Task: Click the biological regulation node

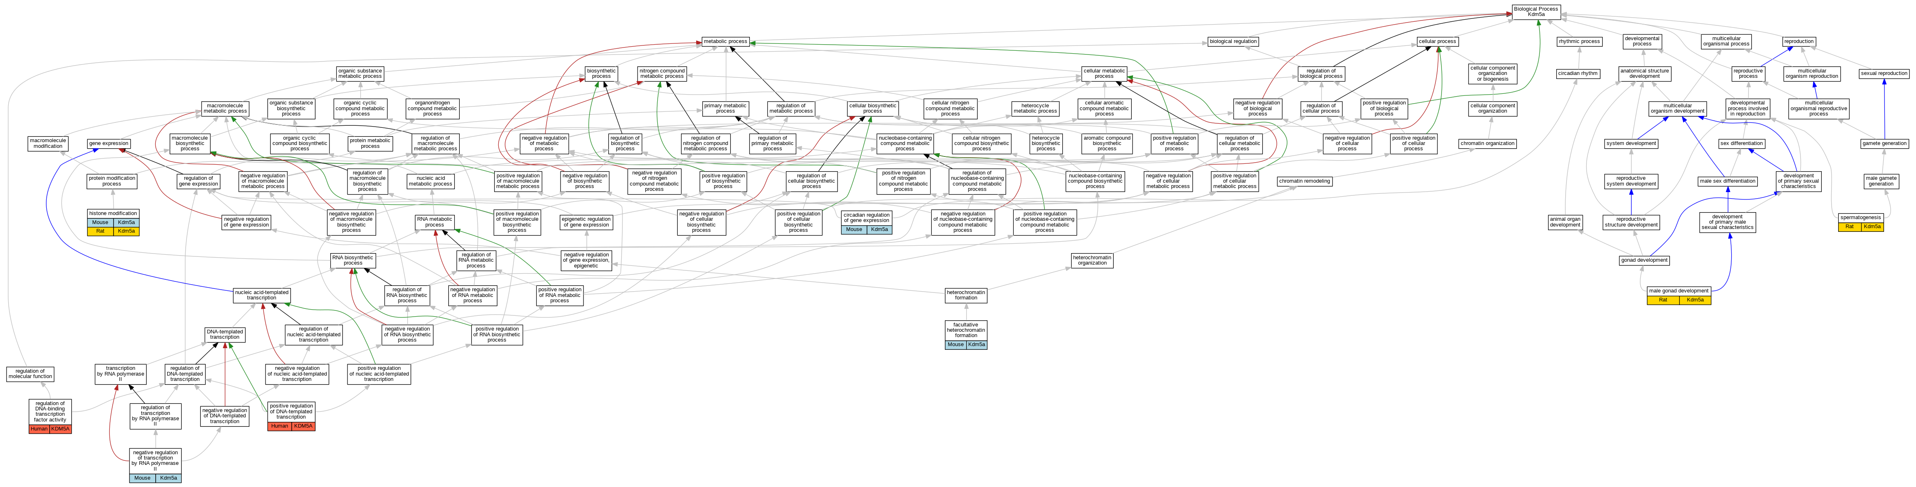Action: (1233, 42)
